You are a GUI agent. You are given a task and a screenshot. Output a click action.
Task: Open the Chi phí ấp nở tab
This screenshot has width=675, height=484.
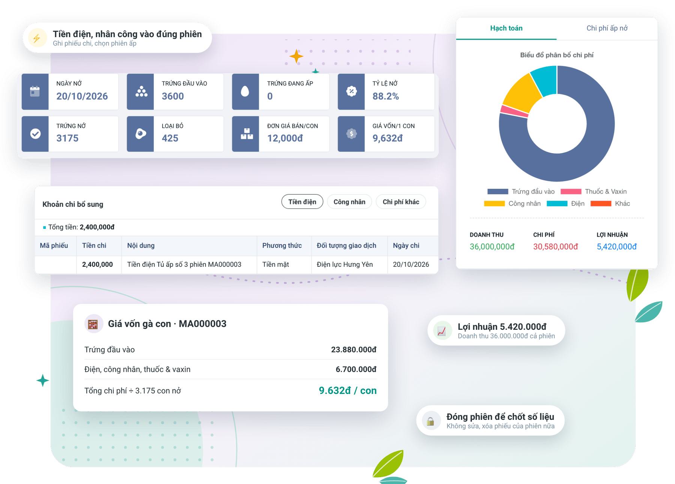point(607,29)
